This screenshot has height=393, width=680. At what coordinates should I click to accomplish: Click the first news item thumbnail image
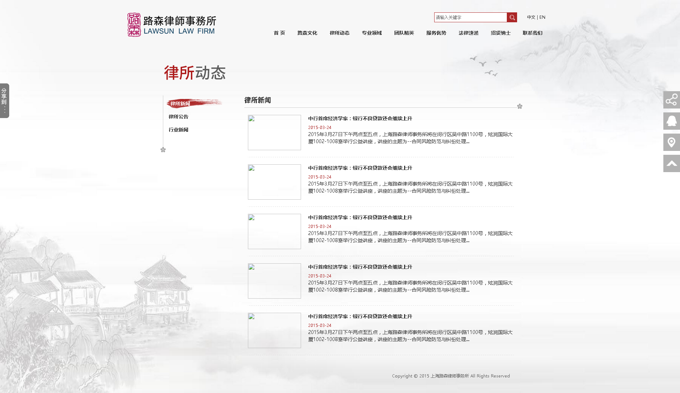(x=274, y=133)
